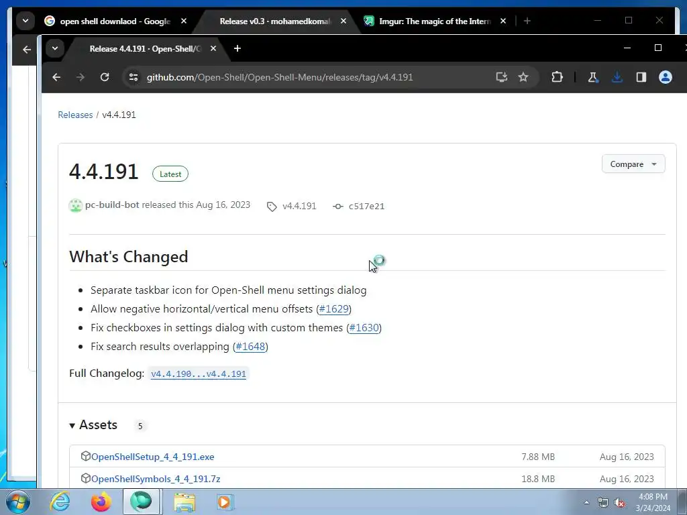Open the v4.4.190...v4.4.191 changelog link
Image resolution: width=687 pixels, height=515 pixels.
pos(199,374)
